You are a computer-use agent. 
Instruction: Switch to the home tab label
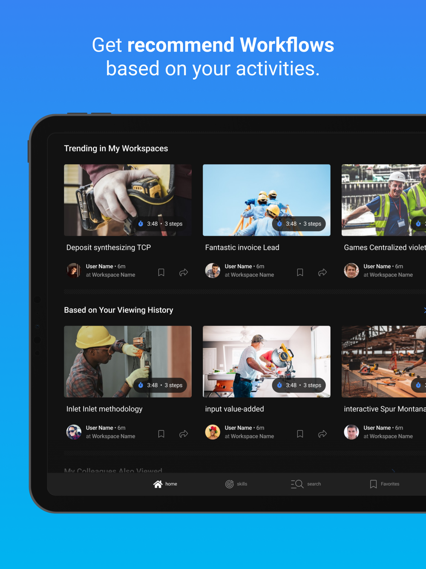[x=171, y=484]
